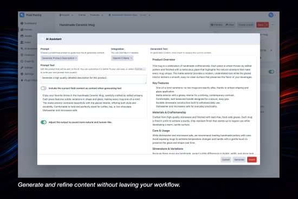Click the Pixel Pantry logo icon

pos(22,15)
